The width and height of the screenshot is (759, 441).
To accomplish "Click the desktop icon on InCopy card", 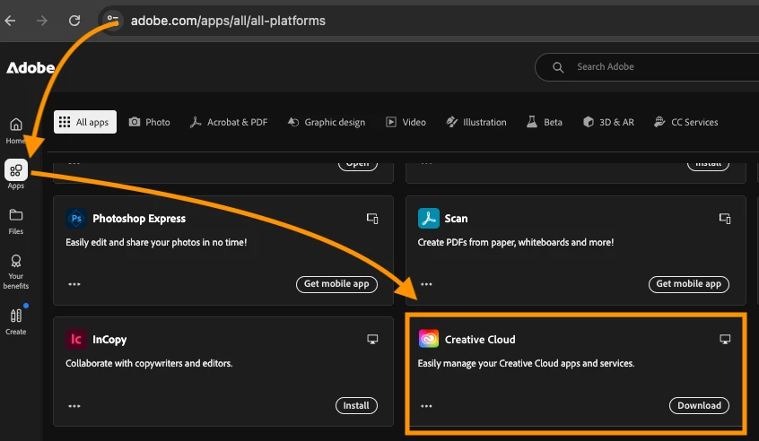I will pos(372,339).
